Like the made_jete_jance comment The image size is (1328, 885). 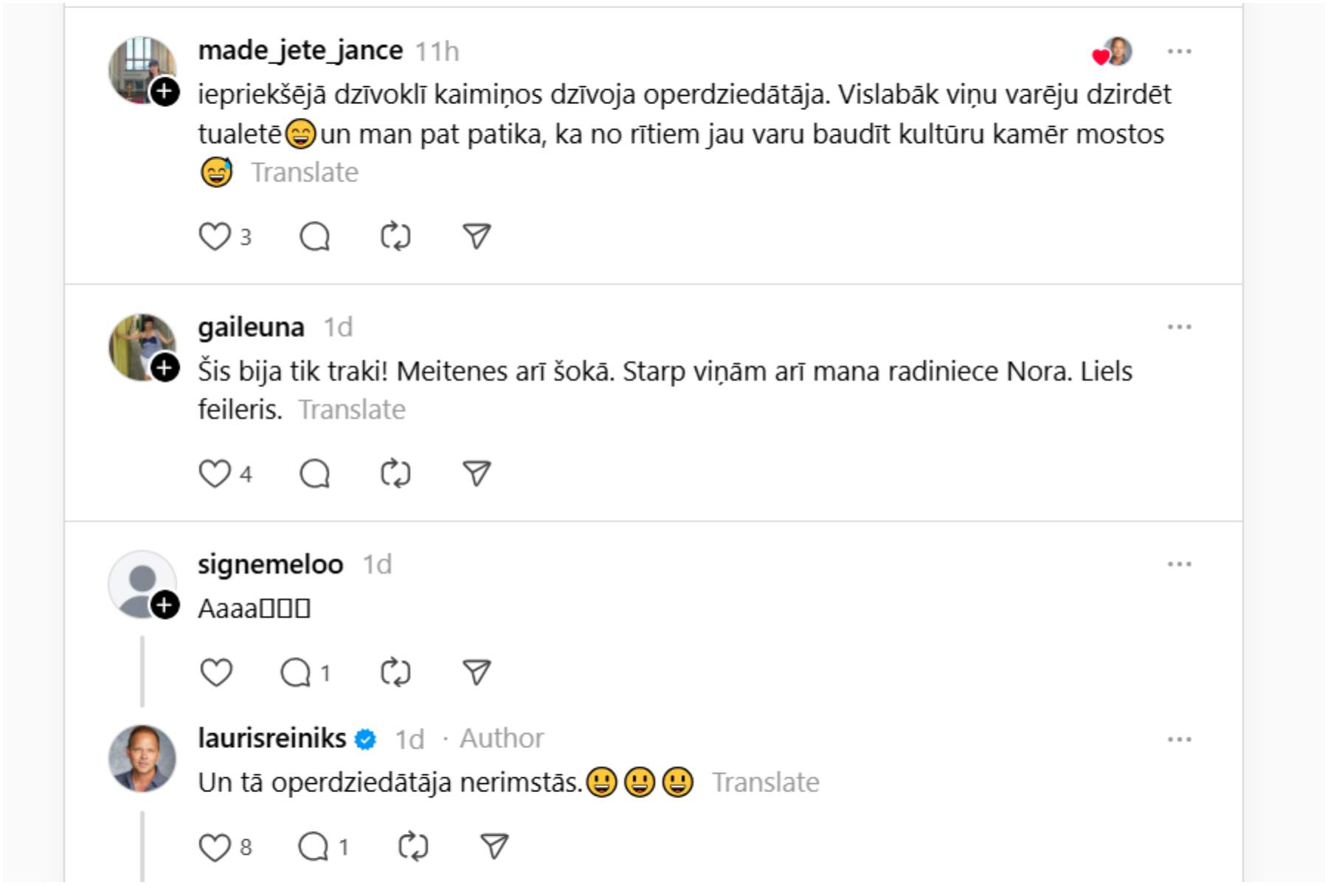pyautogui.click(x=215, y=237)
